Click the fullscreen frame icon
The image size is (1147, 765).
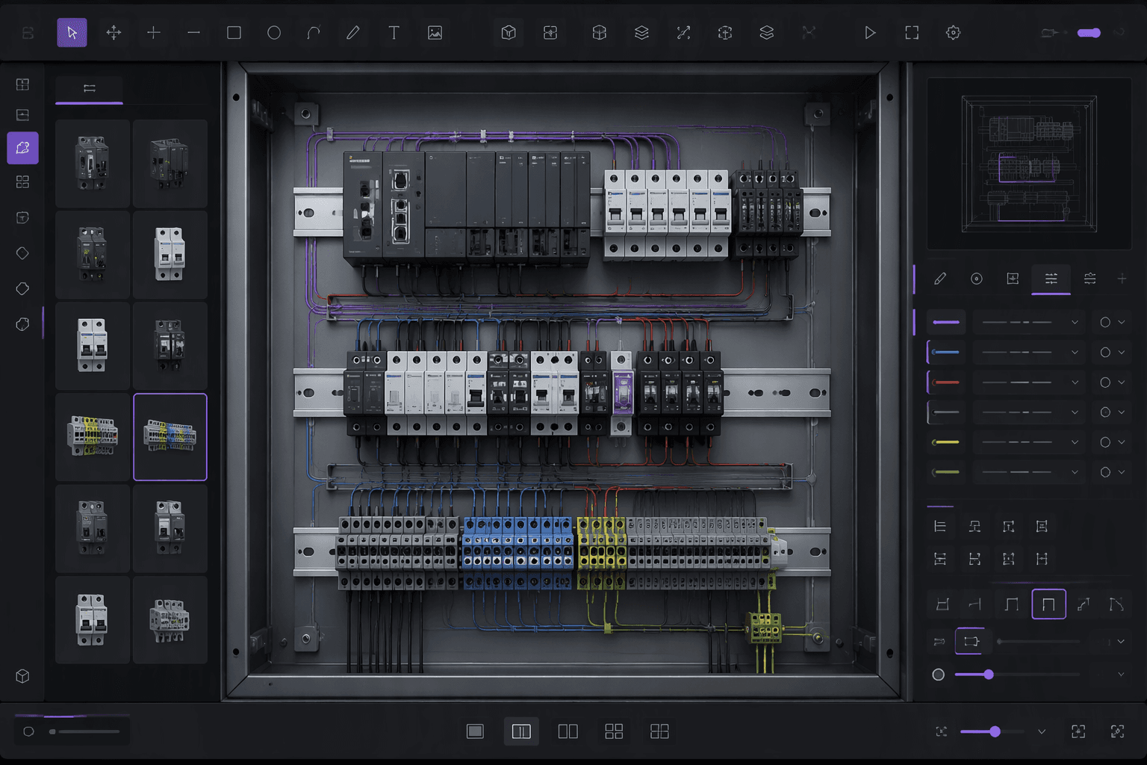912,33
